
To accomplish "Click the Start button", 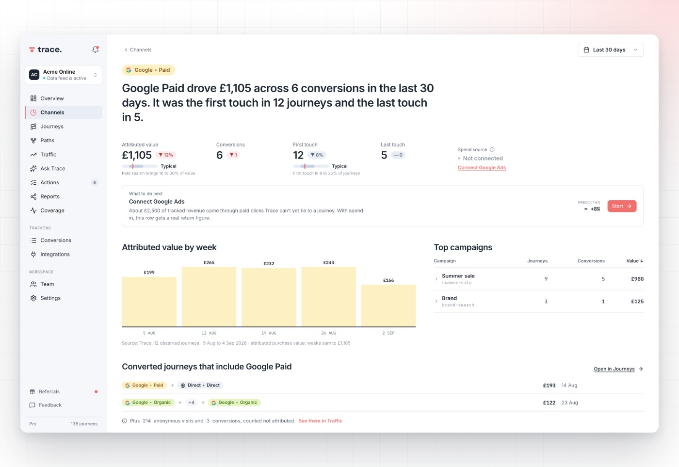I will tap(622, 207).
